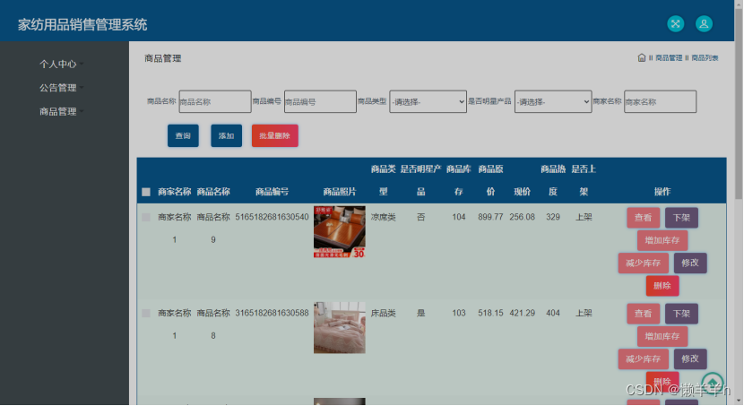Click the home icon in breadcrumb
This screenshot has width=744, height=406.
pos(642,58)
